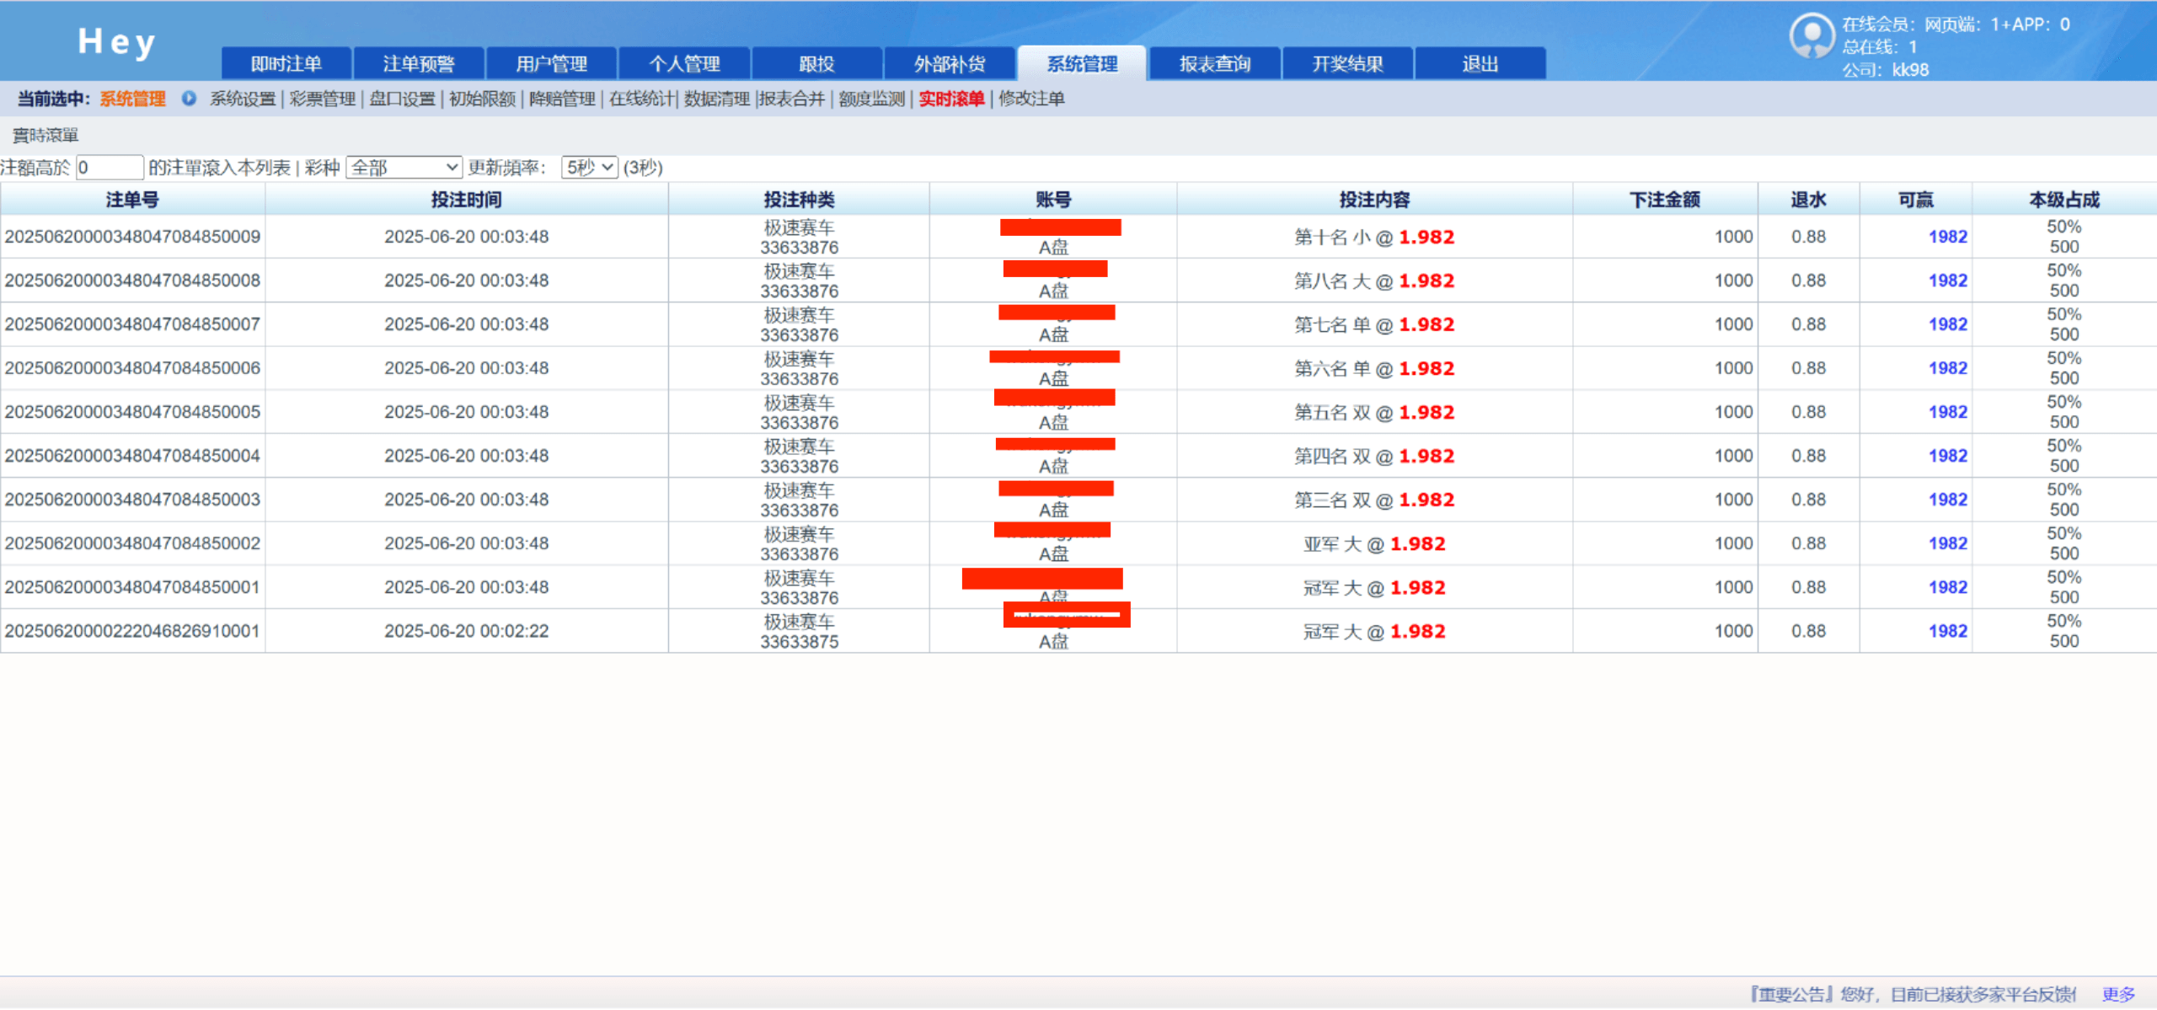Image resolution: width=2157 pixels, height=1010 pixels.
Task: Open 盘口设置 submenu link
Action: coord(402,99)
